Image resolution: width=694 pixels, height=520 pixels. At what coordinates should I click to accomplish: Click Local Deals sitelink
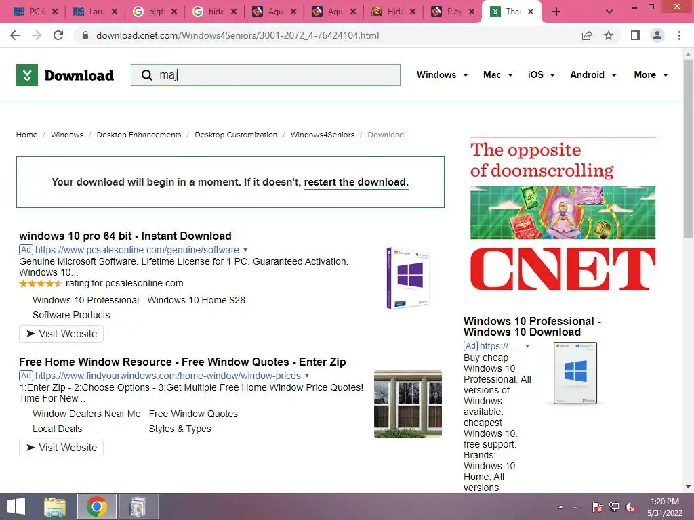coord(57,429)
